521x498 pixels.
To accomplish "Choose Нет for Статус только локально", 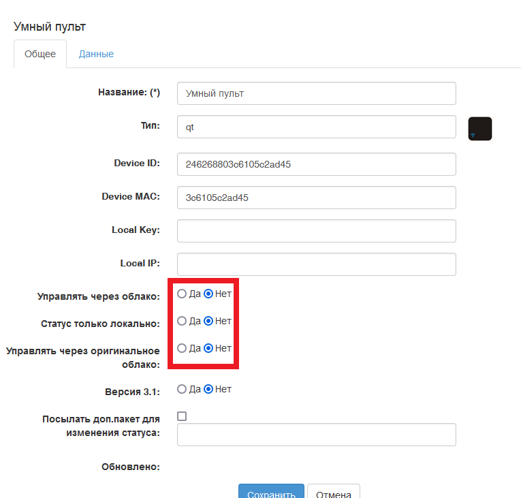I will click(x=209, y=321).
